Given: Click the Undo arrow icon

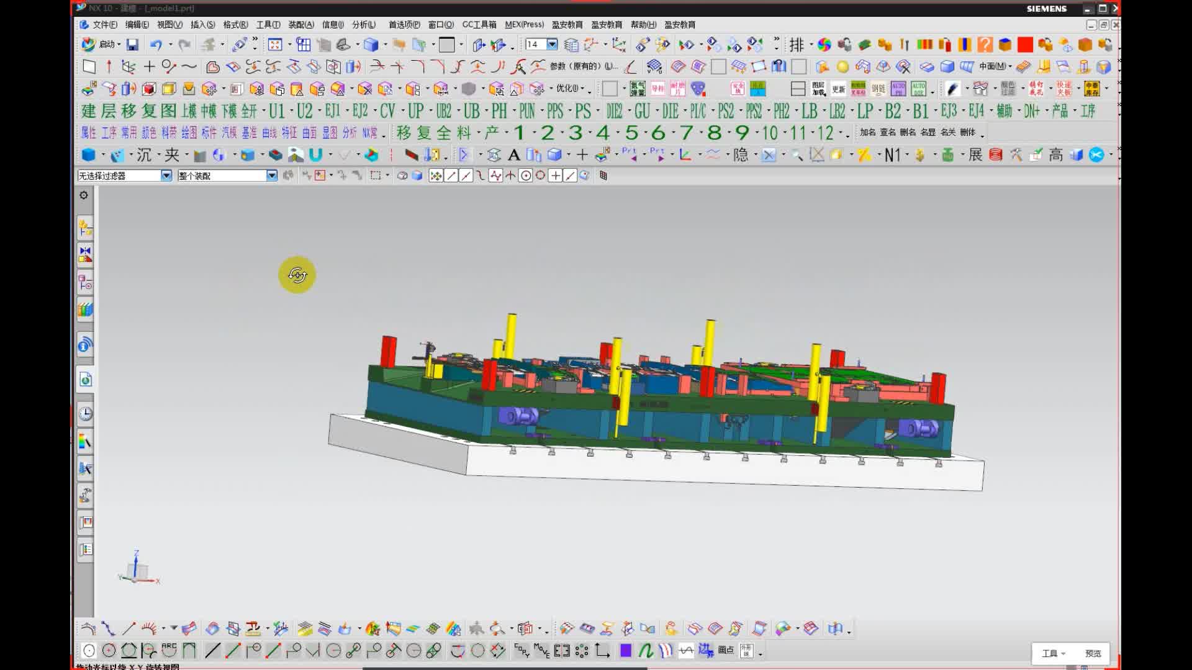Looking at the screenshot, I should [156, 45].
